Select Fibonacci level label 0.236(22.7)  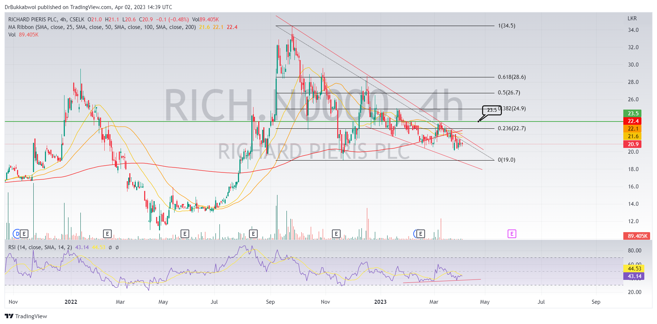click(x=512, y=128)
